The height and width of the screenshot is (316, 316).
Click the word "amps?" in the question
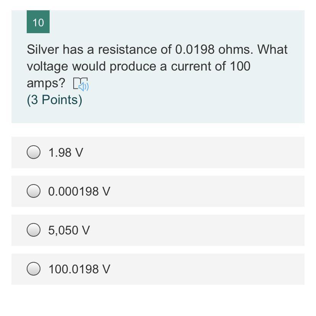click(x=46, y=83)
